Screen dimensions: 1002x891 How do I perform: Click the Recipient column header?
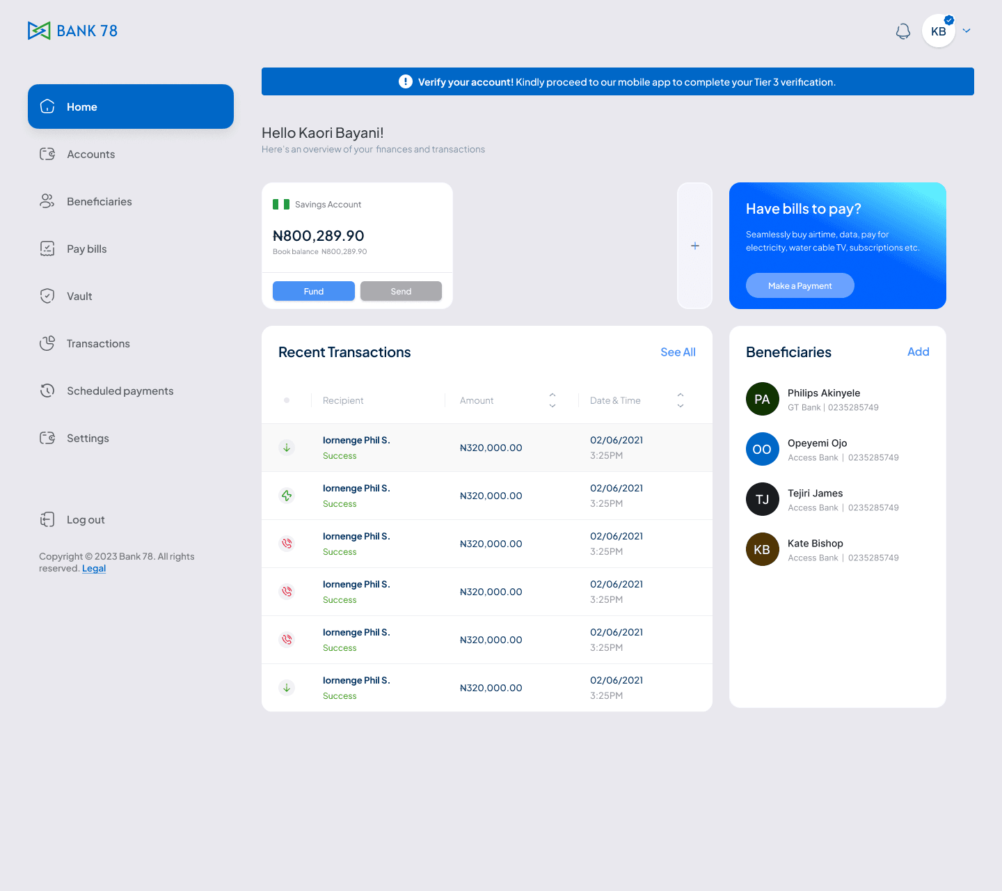(343, 400)
